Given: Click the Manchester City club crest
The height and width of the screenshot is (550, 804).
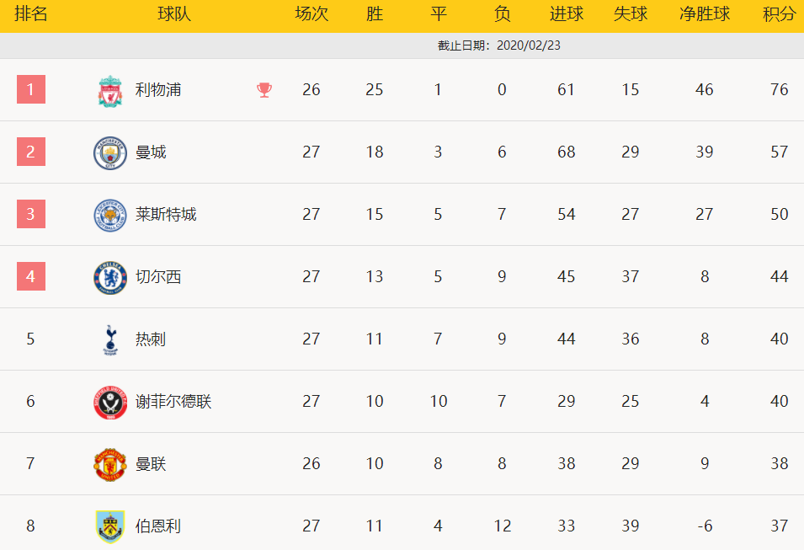Looking at the screenshot, I should (x=110, y=153).
